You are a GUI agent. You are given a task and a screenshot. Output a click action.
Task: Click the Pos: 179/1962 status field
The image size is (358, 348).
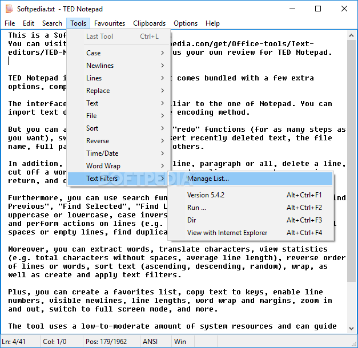(x=111, y=342)
